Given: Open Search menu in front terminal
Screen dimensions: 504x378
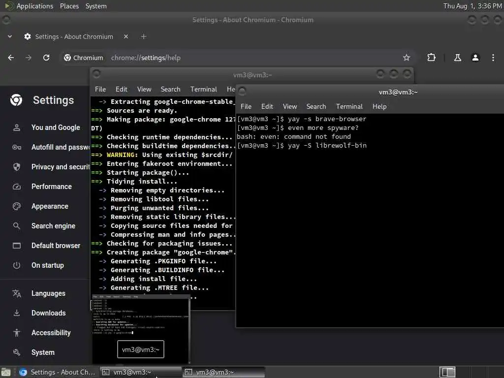Looking at the screenshot, I should tap(316, 106).
